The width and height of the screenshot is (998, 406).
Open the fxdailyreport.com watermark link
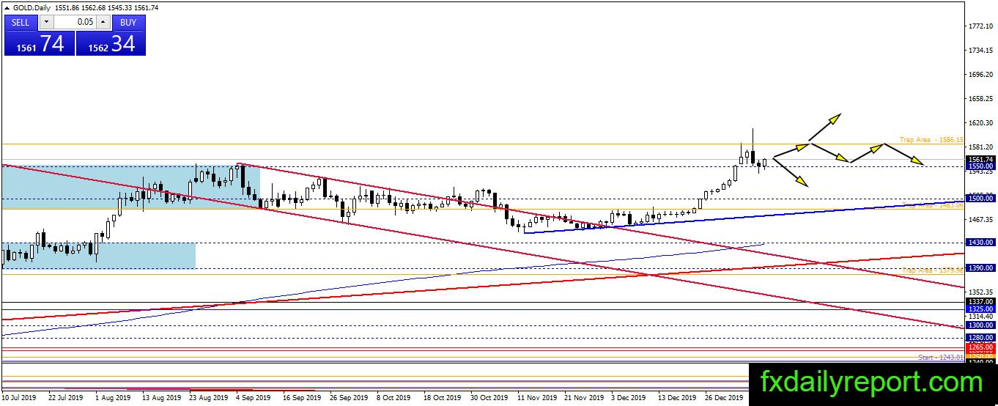pos(872,383)
